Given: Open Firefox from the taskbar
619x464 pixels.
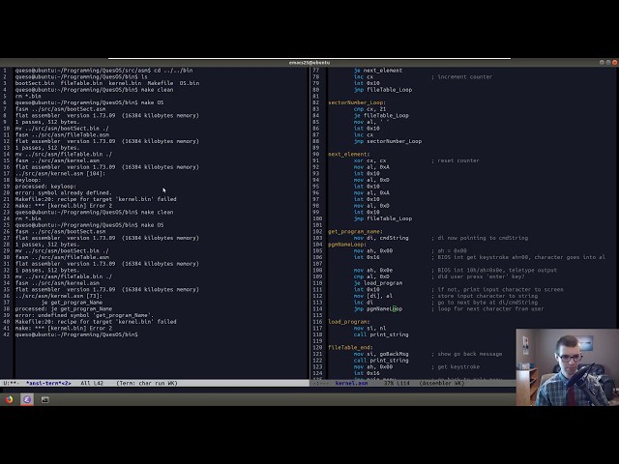Looking at the screenshot, I should point(9,399).
